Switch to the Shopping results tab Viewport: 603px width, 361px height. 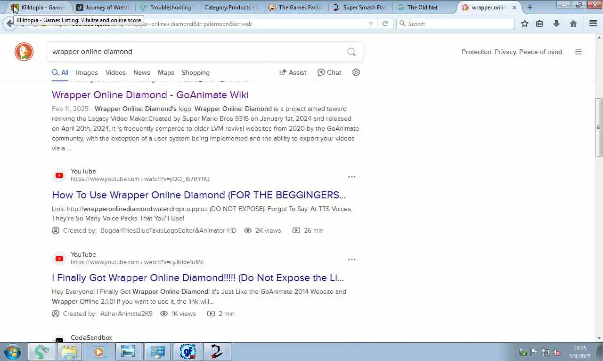196,72
